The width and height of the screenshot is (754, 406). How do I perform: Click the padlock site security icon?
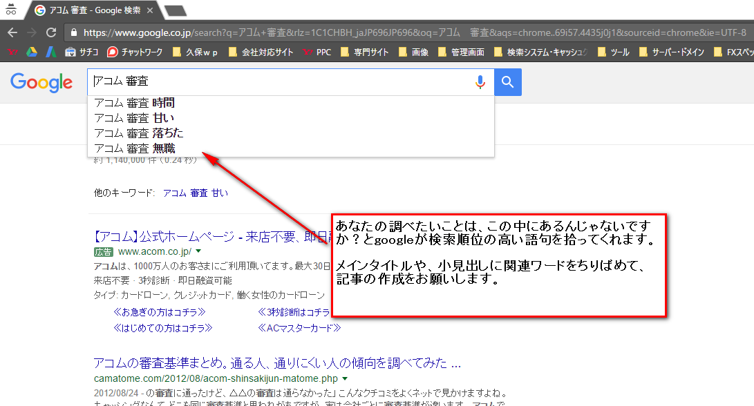point(73,32)
